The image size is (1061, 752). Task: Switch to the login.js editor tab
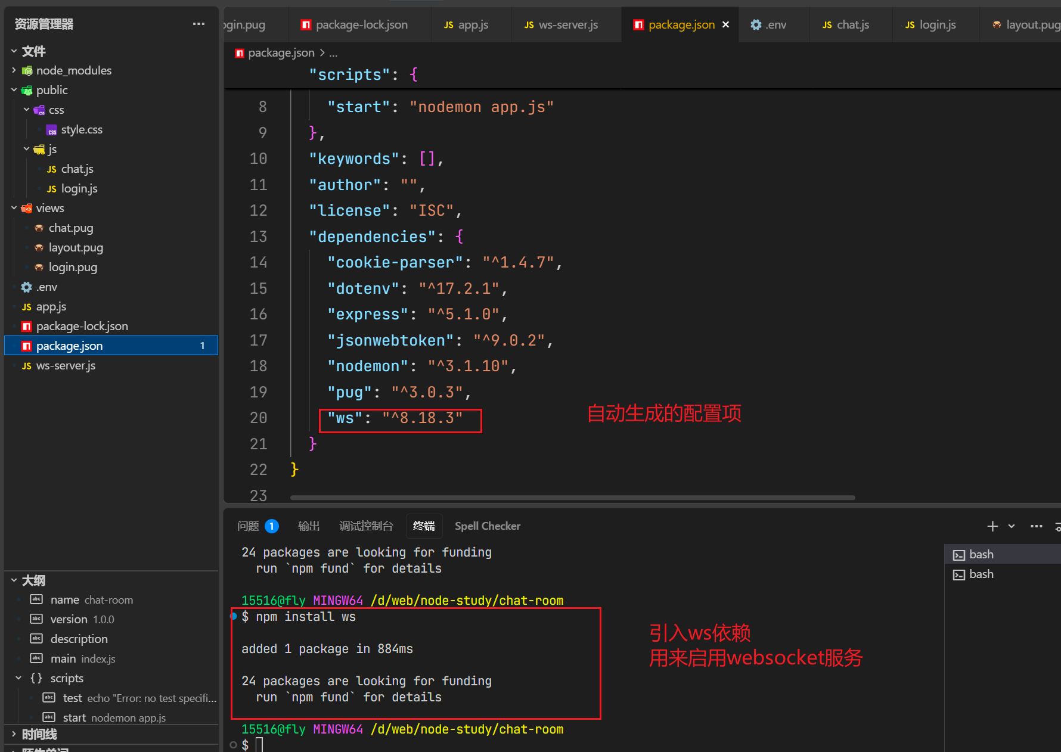coord(937,24)
